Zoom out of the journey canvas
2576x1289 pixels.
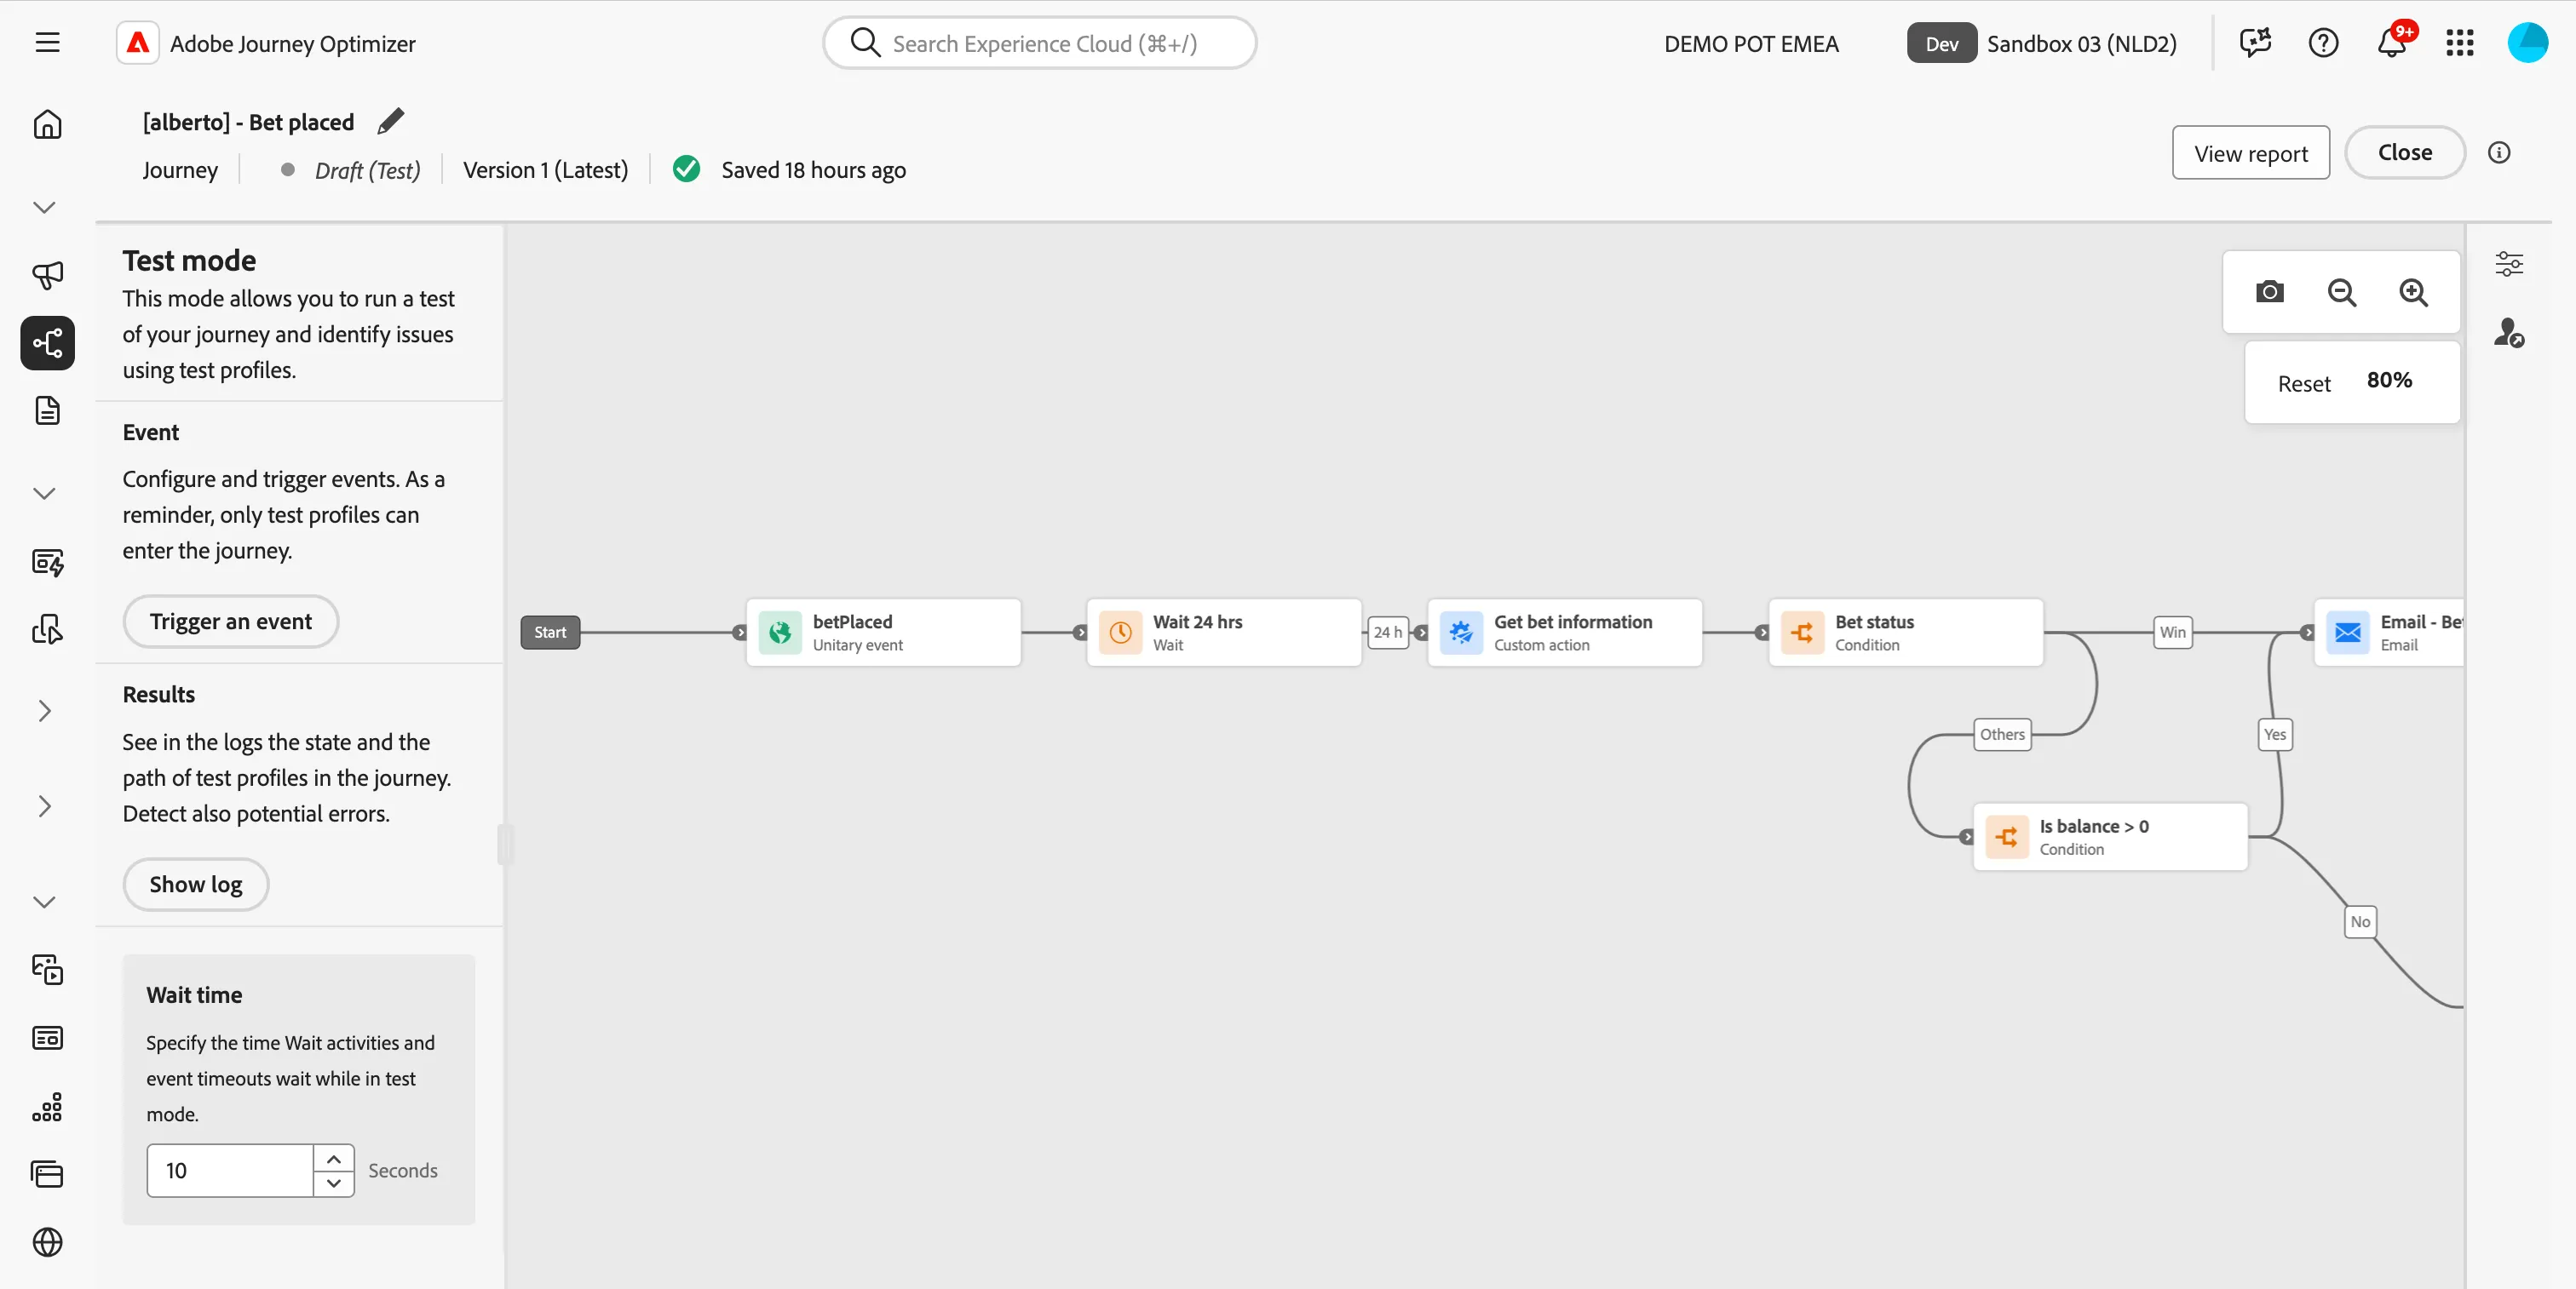(x=2342, y=292)
